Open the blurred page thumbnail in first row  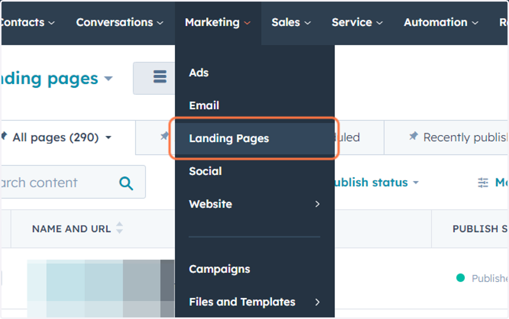(x=101, y=288)
